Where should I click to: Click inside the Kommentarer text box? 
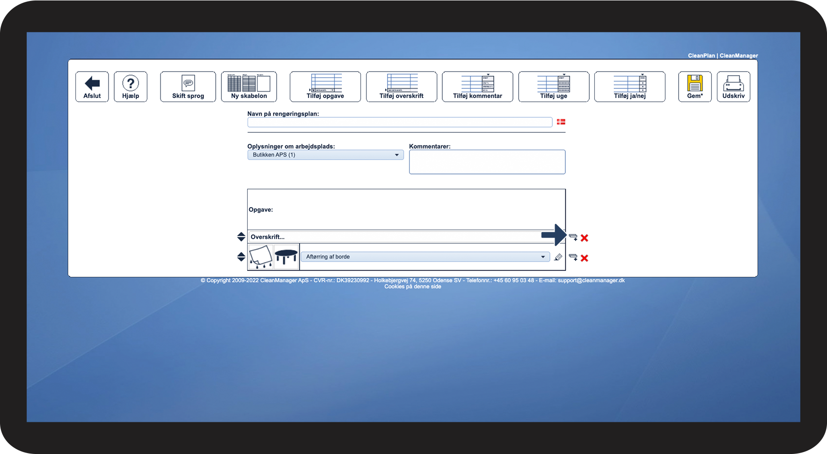click(487, 162)
